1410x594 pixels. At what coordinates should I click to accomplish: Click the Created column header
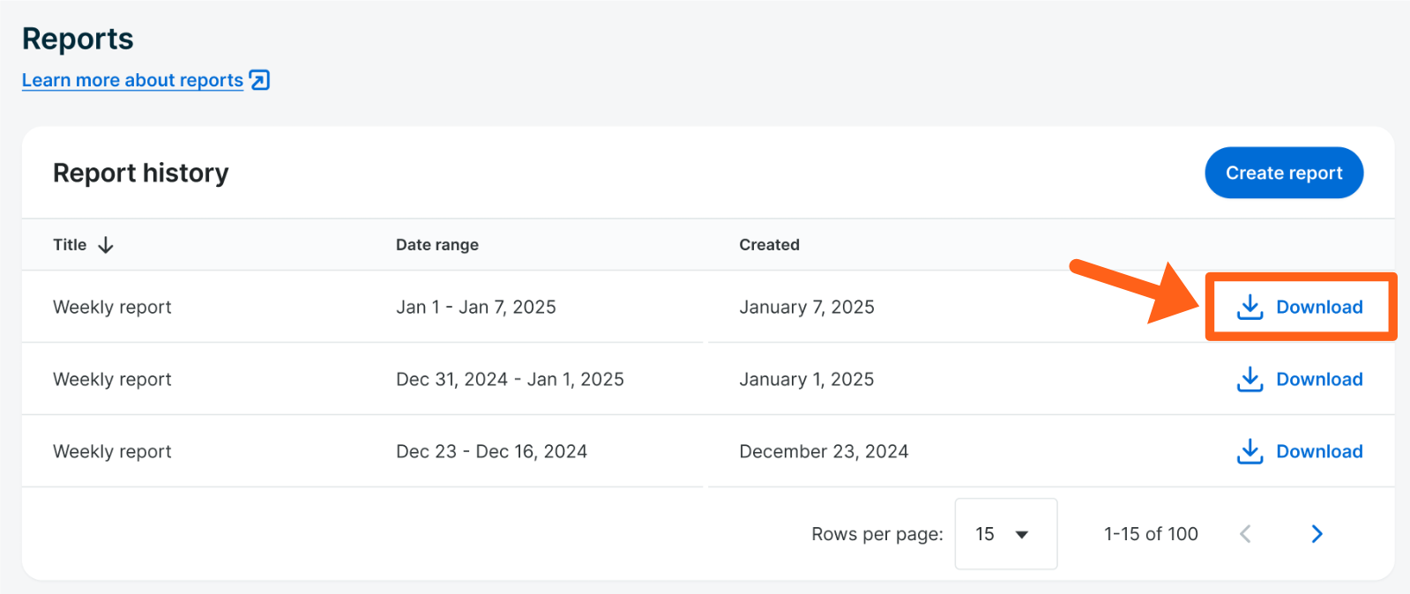pyautogui.click(x=769, y=245)
